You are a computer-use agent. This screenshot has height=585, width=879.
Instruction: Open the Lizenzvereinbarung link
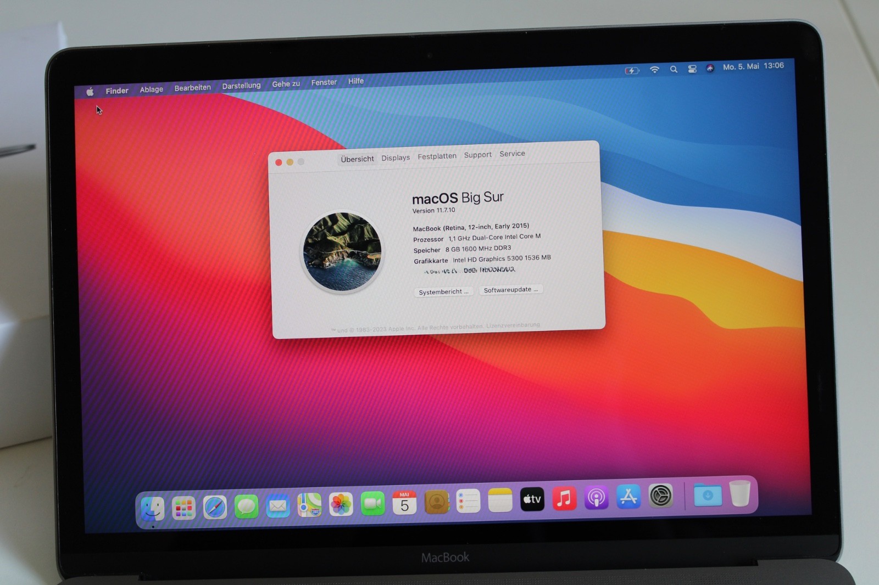click(513, 325)
